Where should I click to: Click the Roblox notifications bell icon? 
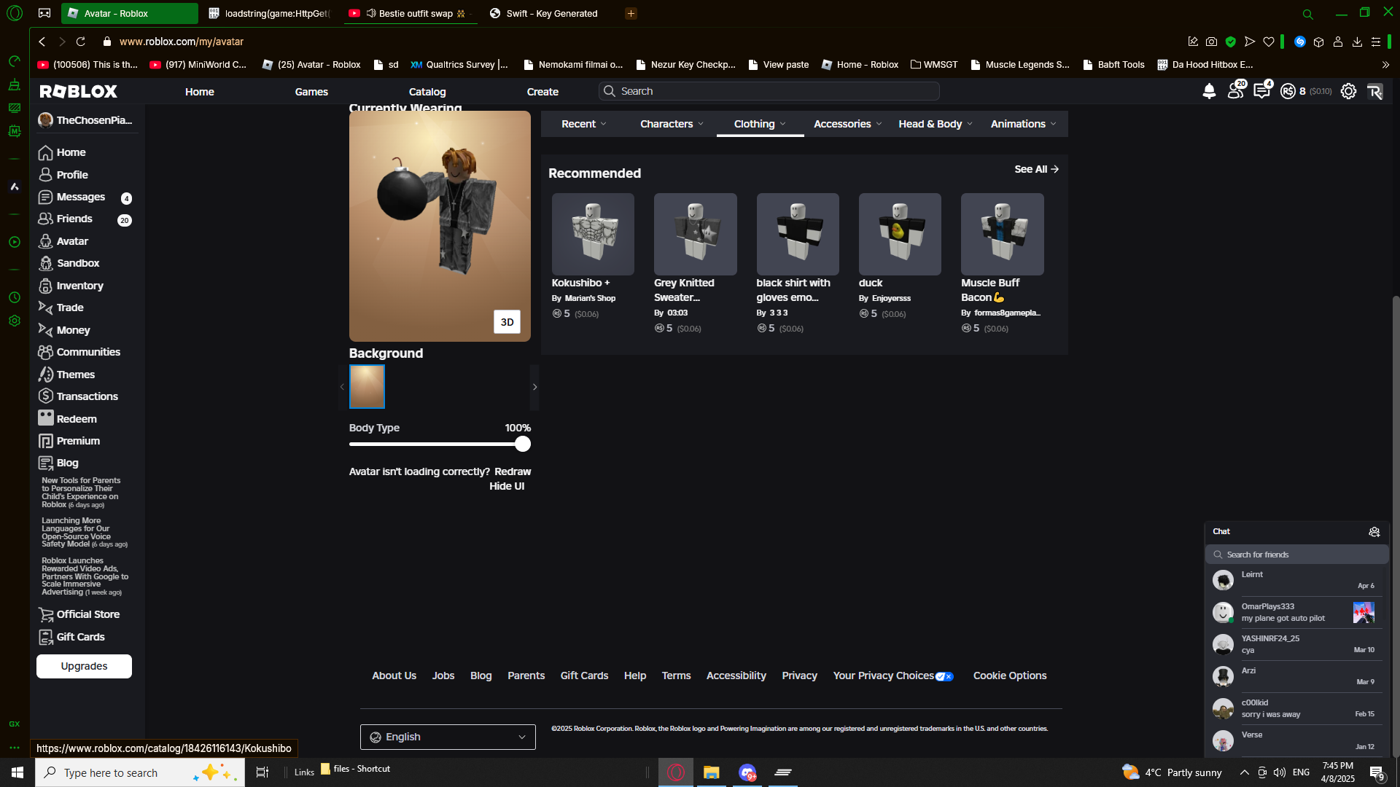pos(1209,91)
